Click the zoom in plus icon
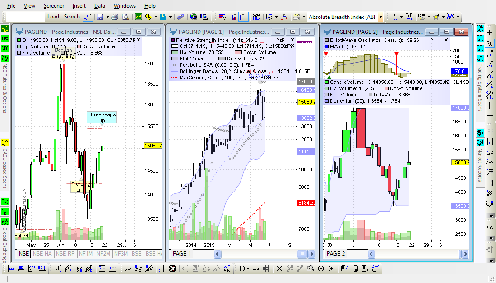 pos(331,269)
